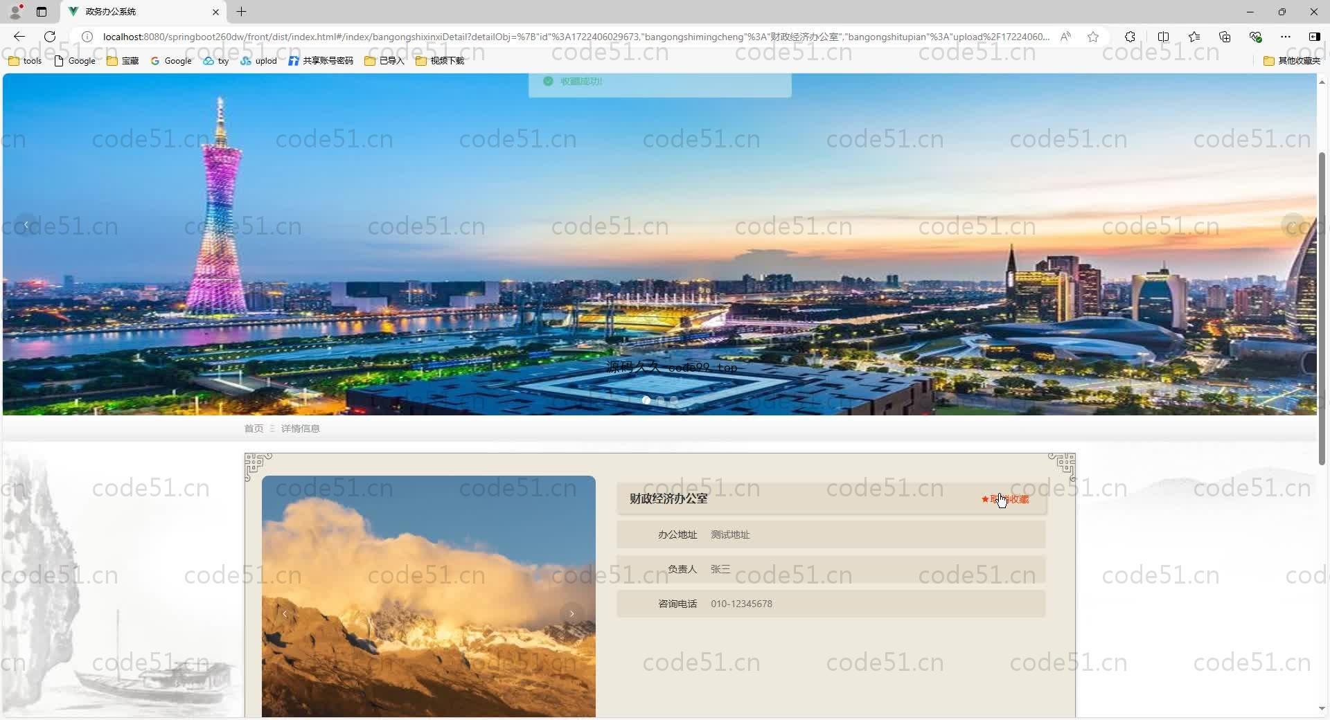Screen dimensions: 1330x720
Task: Click the page vertical scrollbar thumb
Action: click(1322, 308)
